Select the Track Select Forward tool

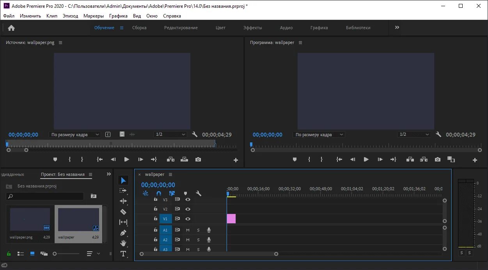pyautogui.click(x=123, y=191)
